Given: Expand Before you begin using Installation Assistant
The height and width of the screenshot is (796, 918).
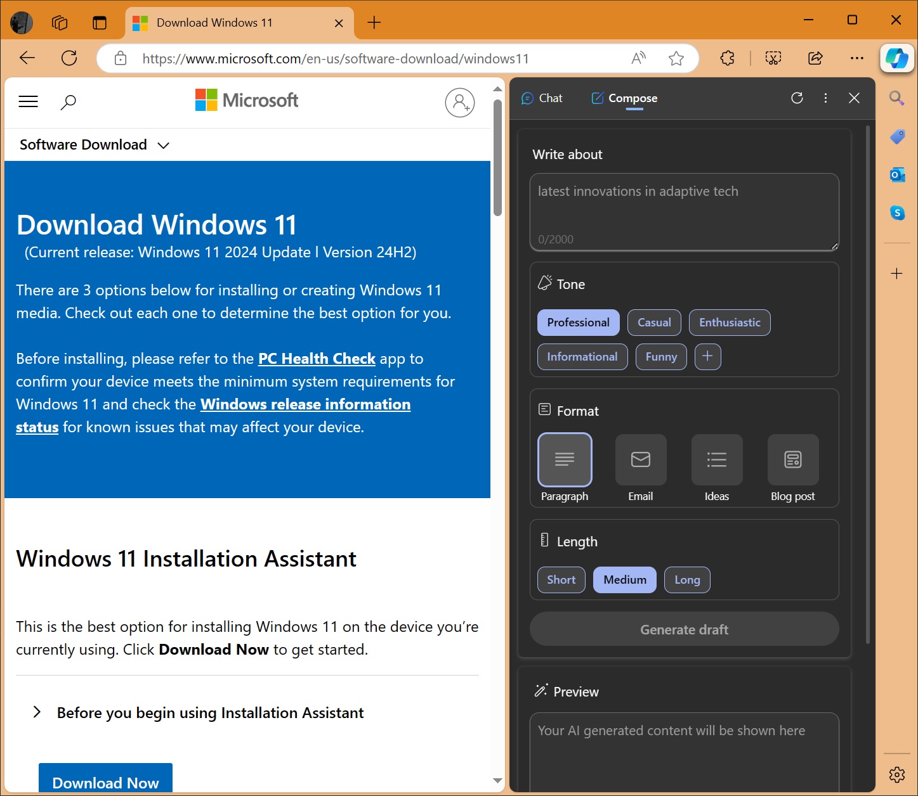Looking at the screenshot, I should [209, 712].
